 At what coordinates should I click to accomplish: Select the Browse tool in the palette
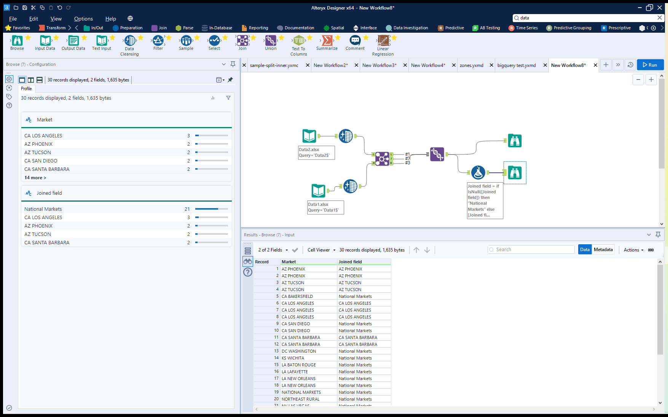point(17,41)
